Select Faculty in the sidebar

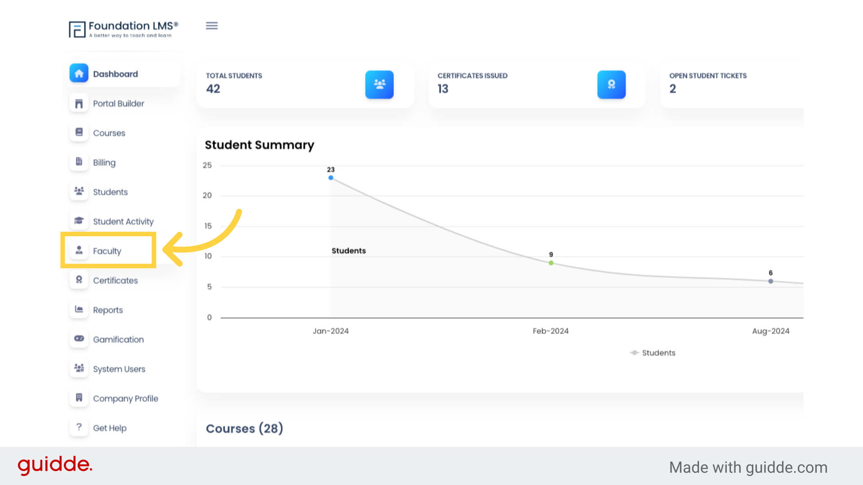pos(107,251)
